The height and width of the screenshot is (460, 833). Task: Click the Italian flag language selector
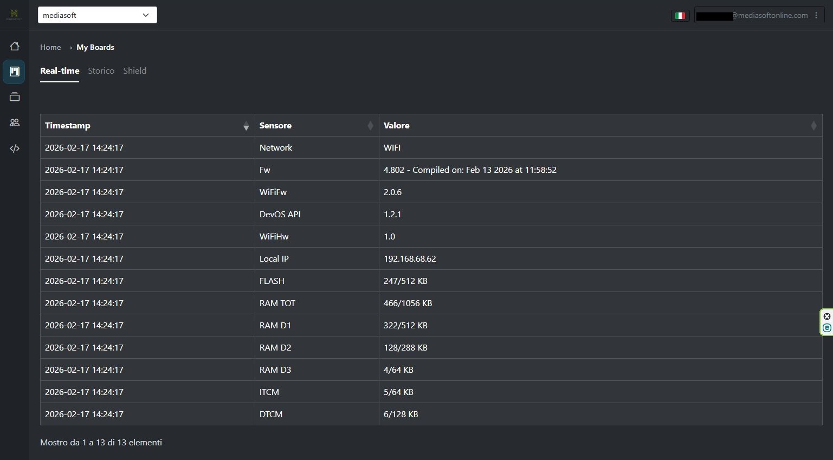click(680, 16)
